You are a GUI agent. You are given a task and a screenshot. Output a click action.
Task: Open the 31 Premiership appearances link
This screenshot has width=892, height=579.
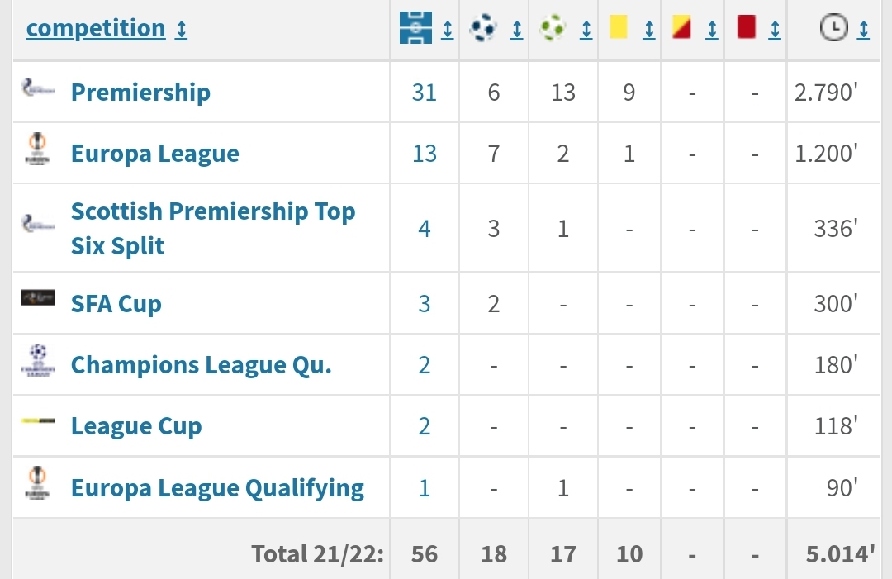425,93
